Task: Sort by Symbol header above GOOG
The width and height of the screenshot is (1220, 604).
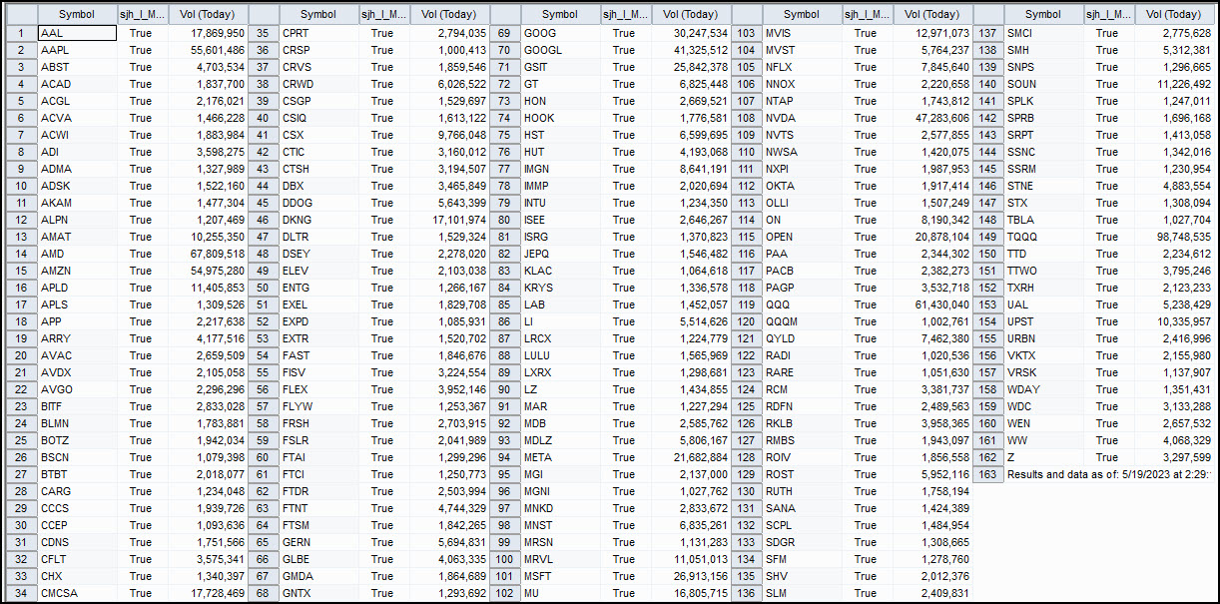Action: 560,14
